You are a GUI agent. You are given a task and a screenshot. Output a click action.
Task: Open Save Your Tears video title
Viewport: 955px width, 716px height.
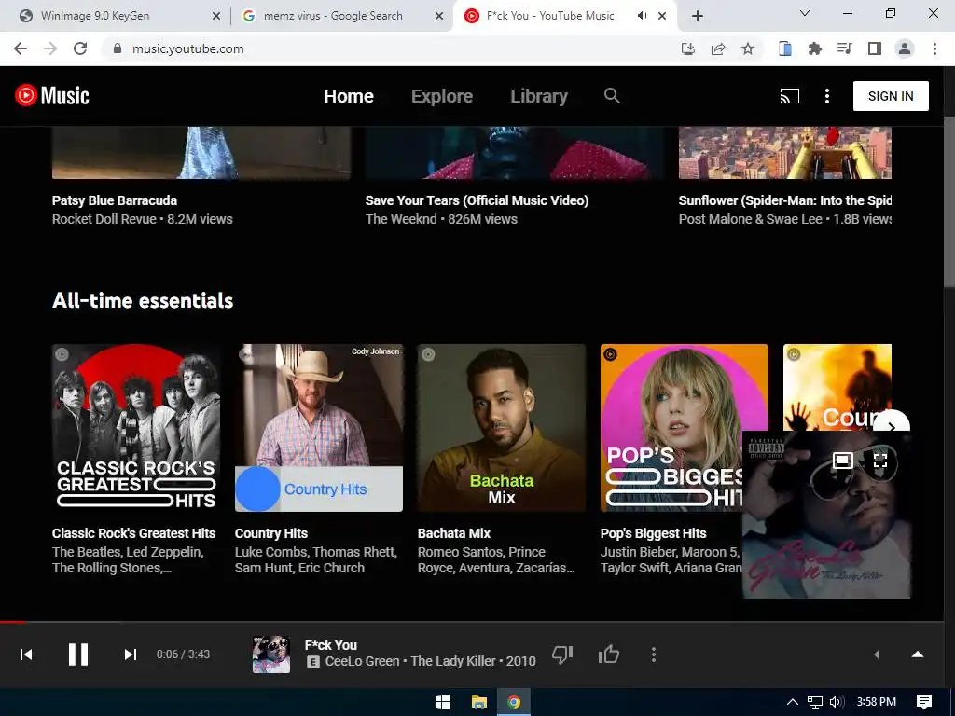click(x=477, y=200)
